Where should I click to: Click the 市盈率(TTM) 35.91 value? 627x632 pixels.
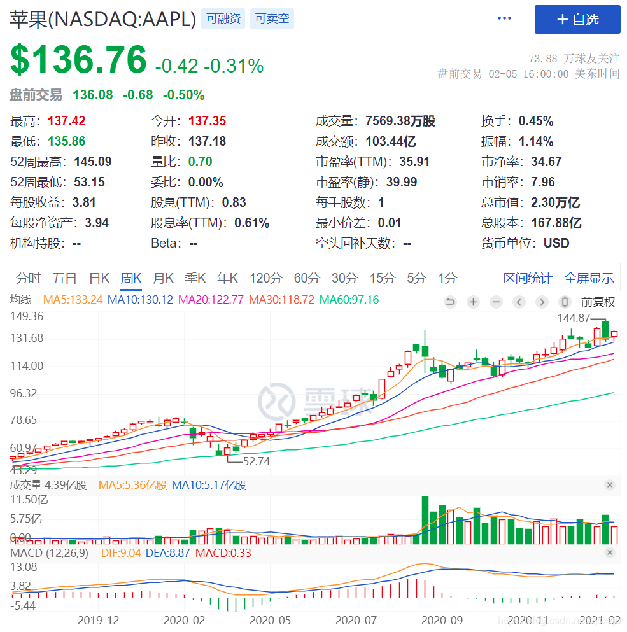pos(414,162)
